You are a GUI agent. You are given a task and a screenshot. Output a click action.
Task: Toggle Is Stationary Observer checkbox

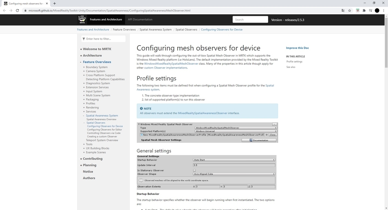tap(194, 170)
